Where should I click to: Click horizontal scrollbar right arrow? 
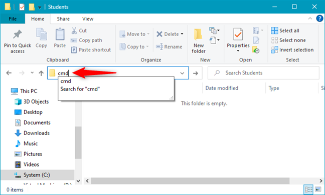click(x=321, y=181)
